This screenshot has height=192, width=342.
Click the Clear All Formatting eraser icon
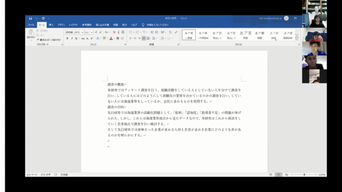[x=114, y=32]
